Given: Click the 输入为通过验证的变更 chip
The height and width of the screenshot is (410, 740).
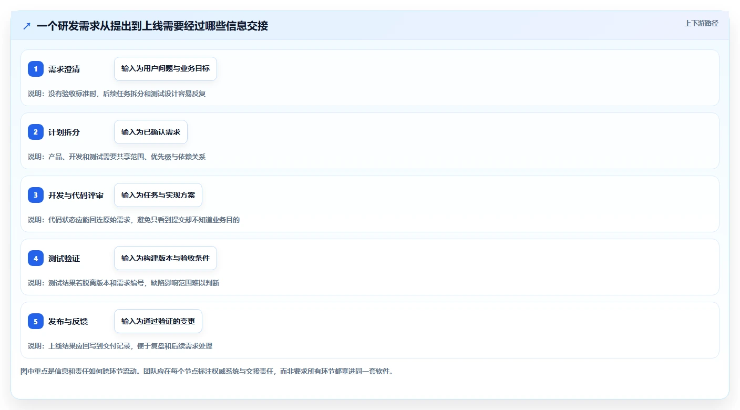Looking at the screenshot, I should [x=158, y=321].
